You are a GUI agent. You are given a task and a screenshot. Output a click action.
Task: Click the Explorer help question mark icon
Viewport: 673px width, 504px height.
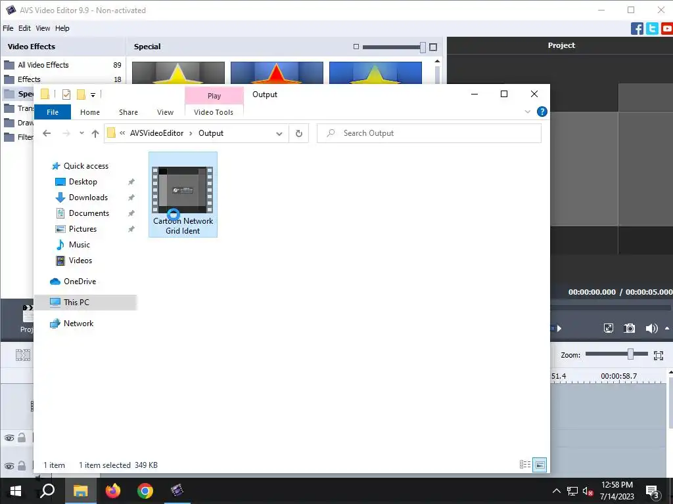pyautogui.click(x=542, y=112)
